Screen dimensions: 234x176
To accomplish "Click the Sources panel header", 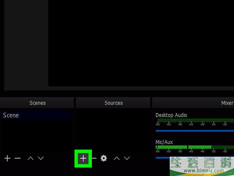I will (113, 103).
